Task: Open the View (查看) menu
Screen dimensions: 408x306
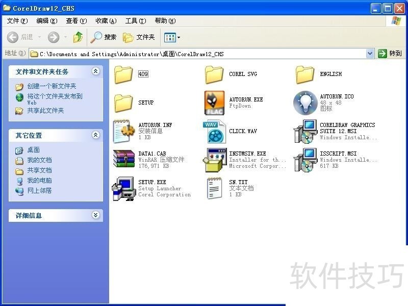Action: 76,21
